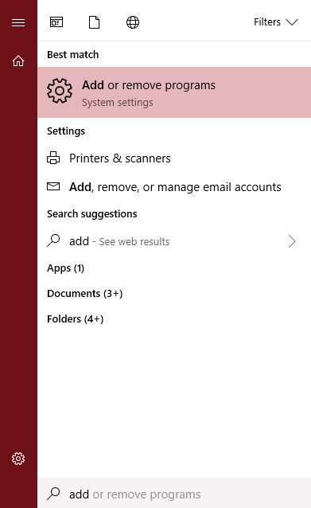
Task: Expand the Apps (1) results group
Action: (x=66, y=268)
